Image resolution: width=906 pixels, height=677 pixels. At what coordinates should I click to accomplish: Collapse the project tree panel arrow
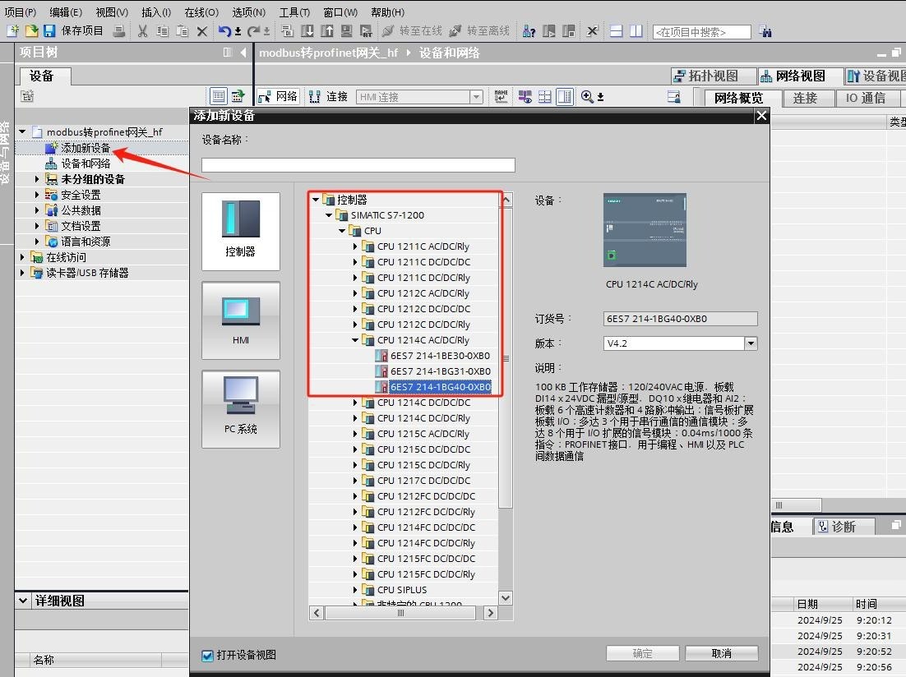pyautogui.click(x=243, y=52)
